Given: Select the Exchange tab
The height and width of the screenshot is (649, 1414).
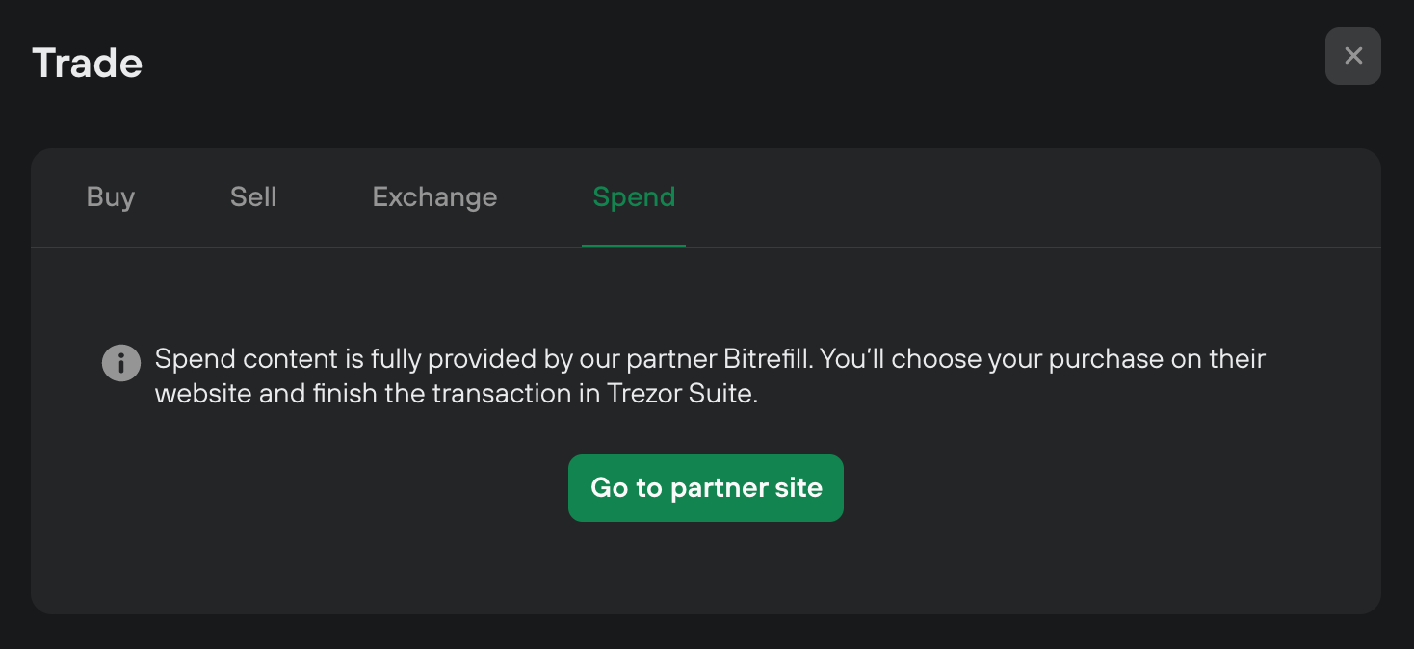Looking at the screenshot, I should pos(434,197).
